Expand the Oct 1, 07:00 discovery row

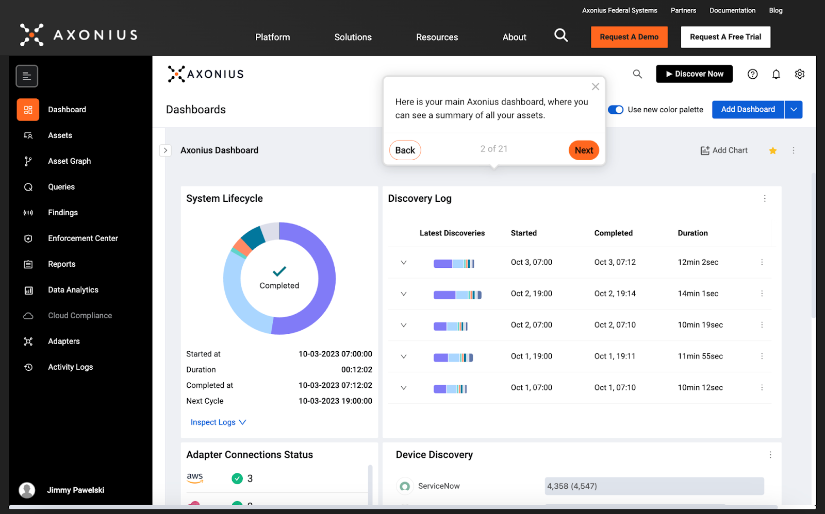click(x=404, y=388)
